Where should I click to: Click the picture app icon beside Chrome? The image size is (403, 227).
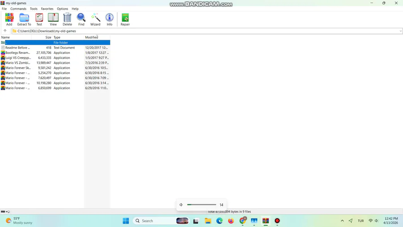pyautogui.click(x=254, y=221)
